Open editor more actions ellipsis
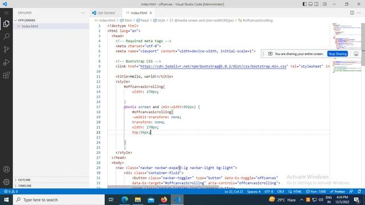The height and width of the screenshot is (205, 365). tap(359, 13)
